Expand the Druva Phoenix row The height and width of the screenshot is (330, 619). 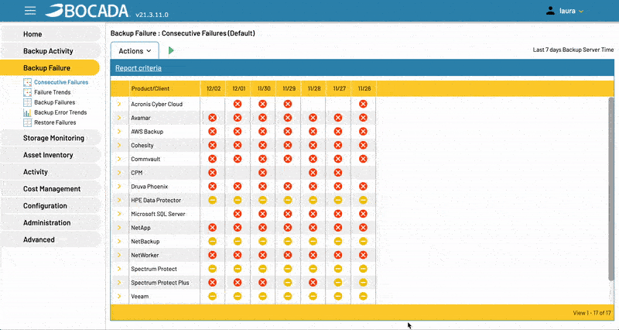(x=119, y=186)
